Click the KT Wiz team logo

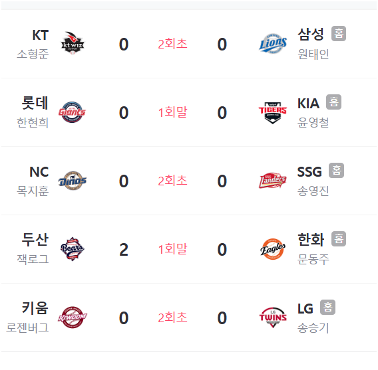73,43
